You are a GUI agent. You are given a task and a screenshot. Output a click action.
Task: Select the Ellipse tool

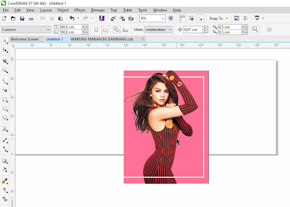(5, 109)
